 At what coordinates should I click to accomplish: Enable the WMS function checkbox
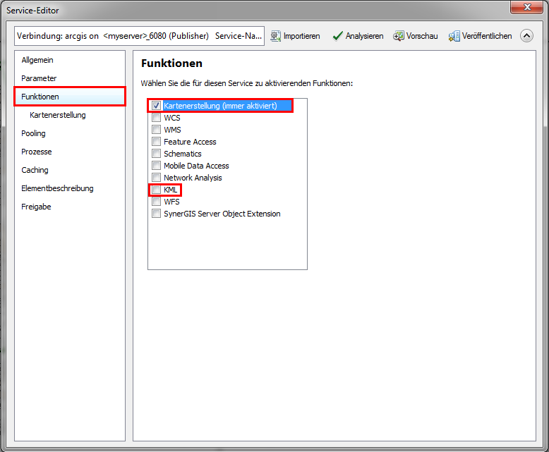(156, 130)
